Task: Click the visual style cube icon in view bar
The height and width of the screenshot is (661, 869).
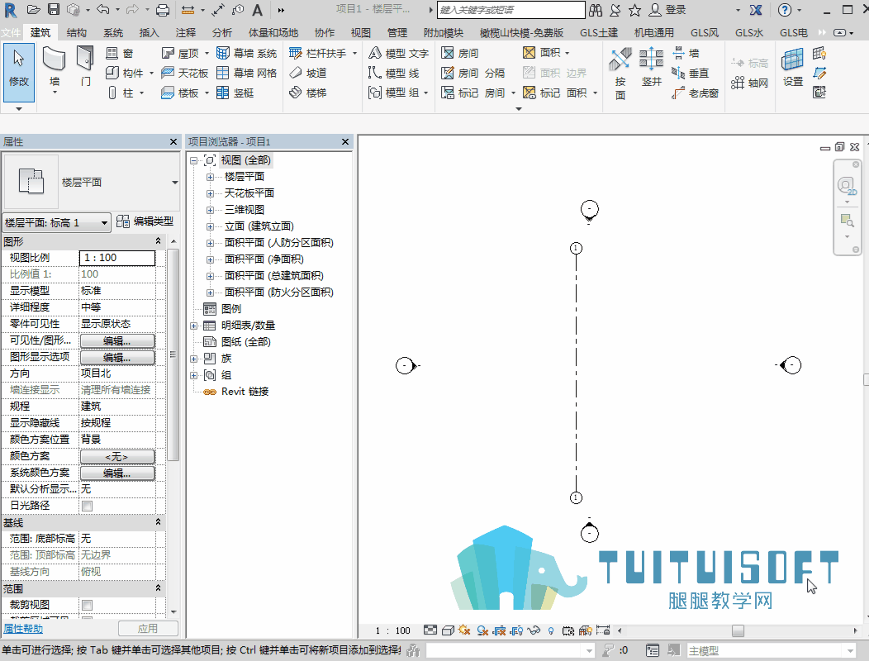Action: tap(448, 630)
